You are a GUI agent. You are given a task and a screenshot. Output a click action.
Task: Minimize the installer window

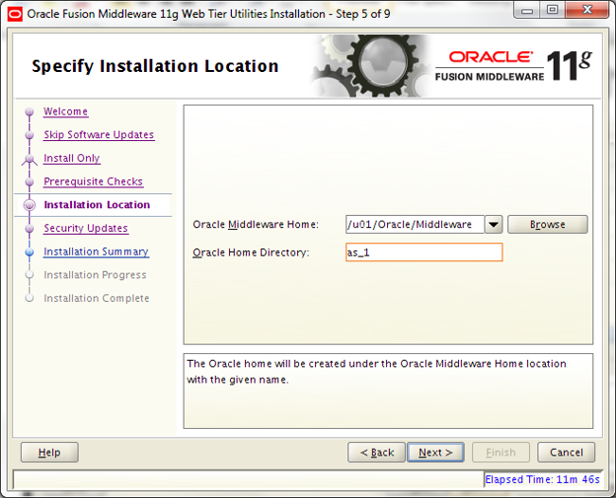coord(527,10)
